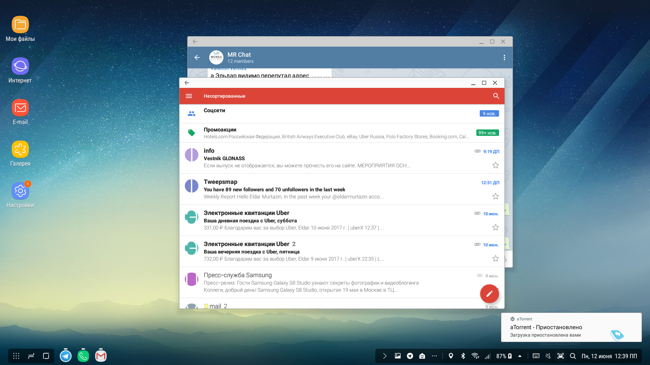Open the aTorrent Приостановлено notification

(x=571, y=327)
